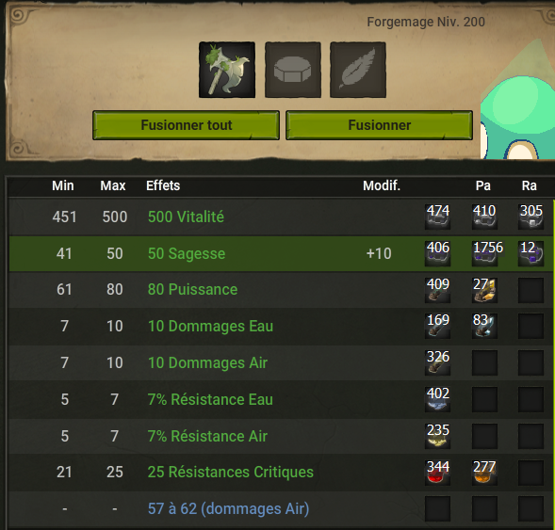This screenshot has width=555, height=530.
Task: Click the empty rune slot
Action: (293, 70)
